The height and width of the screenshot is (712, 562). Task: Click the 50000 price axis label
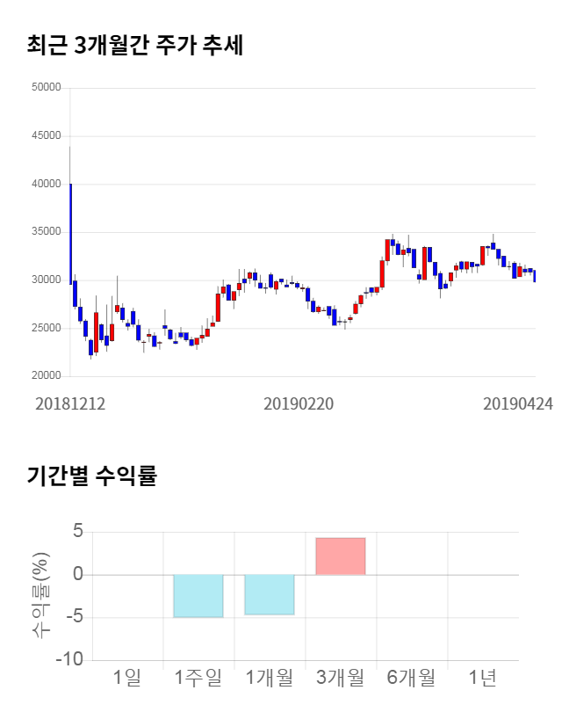(45, 88)
